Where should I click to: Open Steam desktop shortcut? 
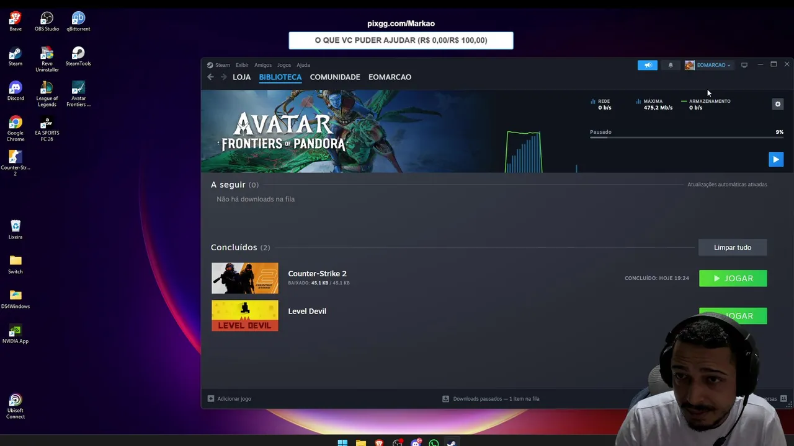(16, 56)
